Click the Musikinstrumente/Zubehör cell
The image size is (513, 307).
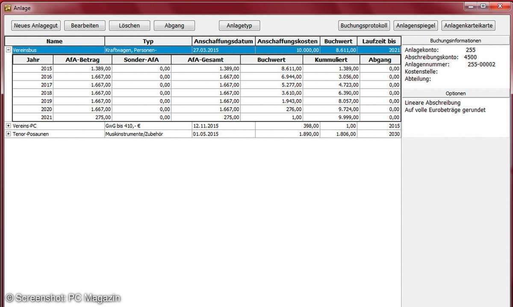point(148,134)
